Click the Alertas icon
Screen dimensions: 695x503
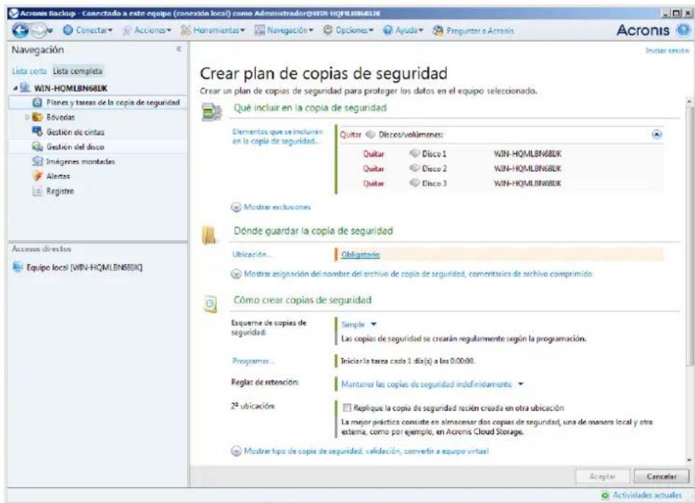point(38,176)
